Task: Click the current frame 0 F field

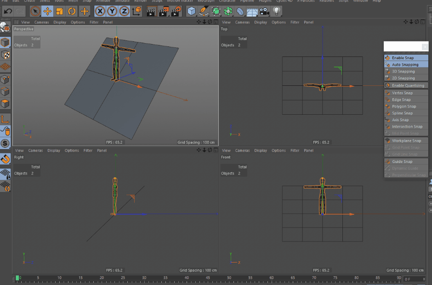Action: 415,279
